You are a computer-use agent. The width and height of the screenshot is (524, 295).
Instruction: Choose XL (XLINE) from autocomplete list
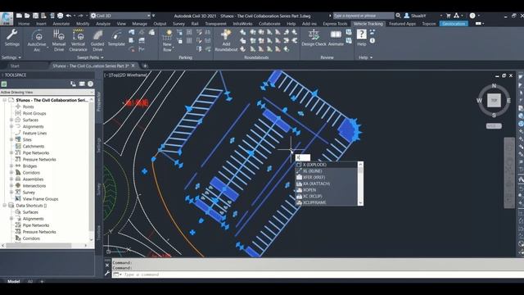[x=326, y=171]
